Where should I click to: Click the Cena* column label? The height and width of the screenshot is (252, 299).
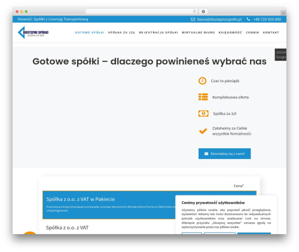(x=239, y=186)
